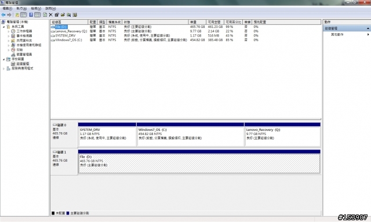Viewport: 371px width, 222px height.
Task: Sort by the Volume (磁碟區) column header
Action: (69, 22)
